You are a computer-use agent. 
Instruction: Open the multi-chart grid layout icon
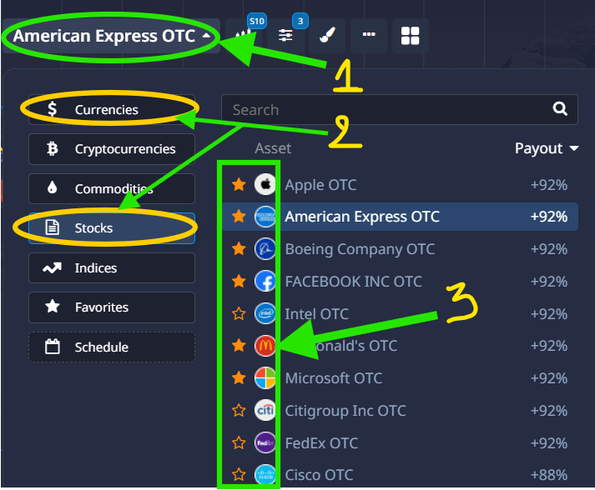[x=410, y=36]
